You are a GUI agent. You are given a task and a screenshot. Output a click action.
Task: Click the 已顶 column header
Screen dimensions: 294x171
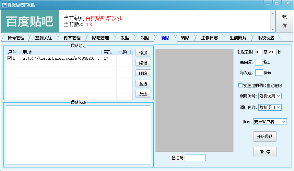pos(123,52)
